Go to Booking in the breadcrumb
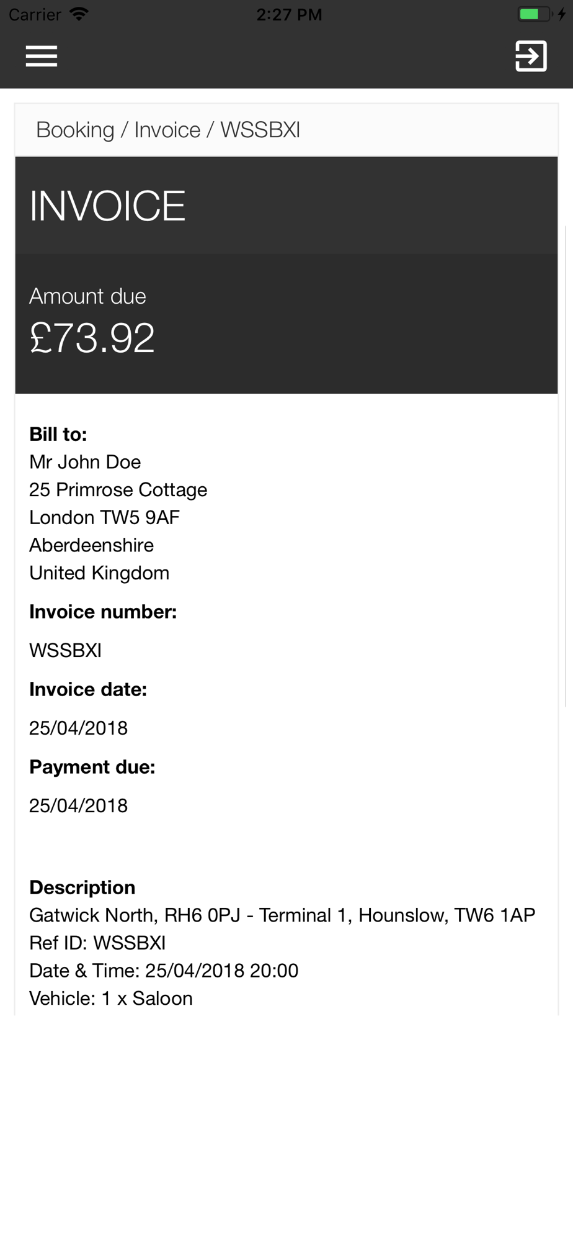Image resolution: width=573 pixels, height=1242 pixels. (x=75, y=130)
